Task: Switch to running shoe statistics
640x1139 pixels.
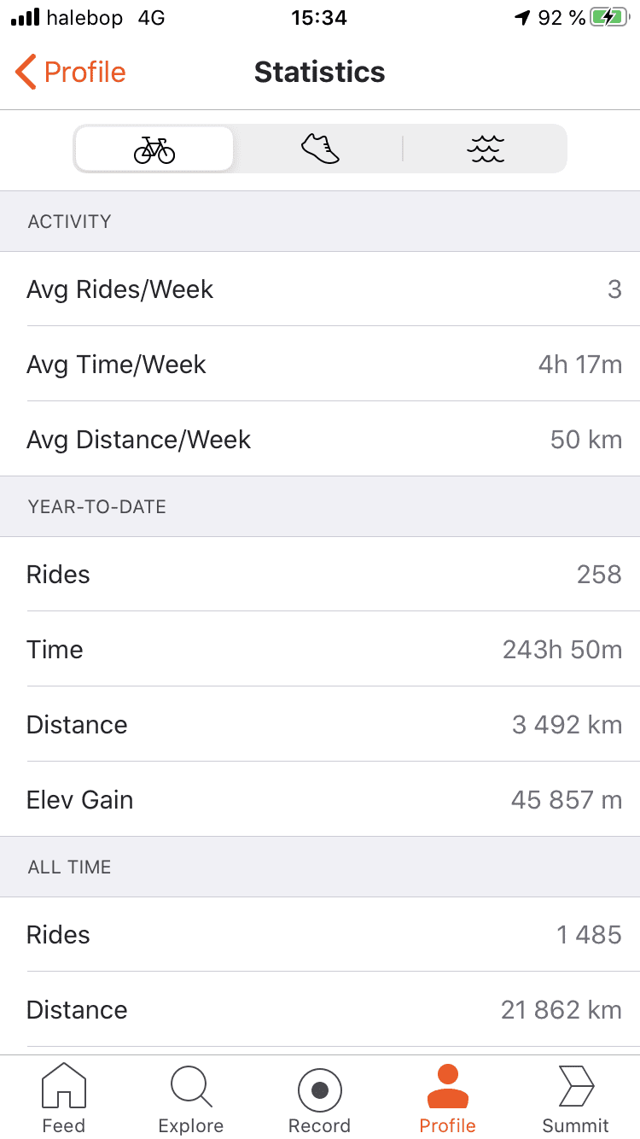Action: 320,149
